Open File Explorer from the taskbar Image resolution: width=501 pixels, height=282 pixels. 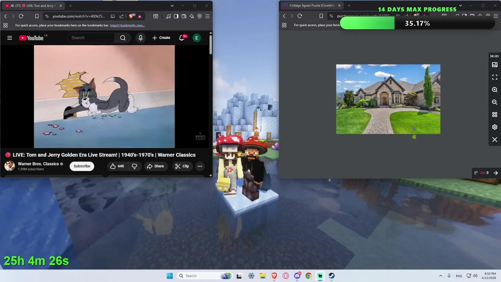tap(263, 276)
